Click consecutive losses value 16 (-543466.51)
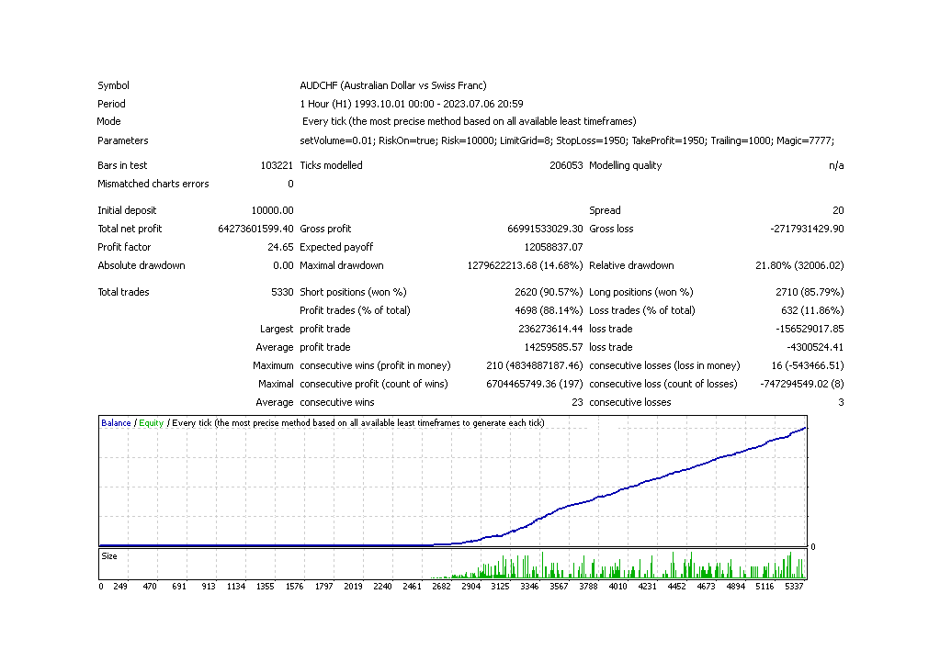 pos(808,365)
